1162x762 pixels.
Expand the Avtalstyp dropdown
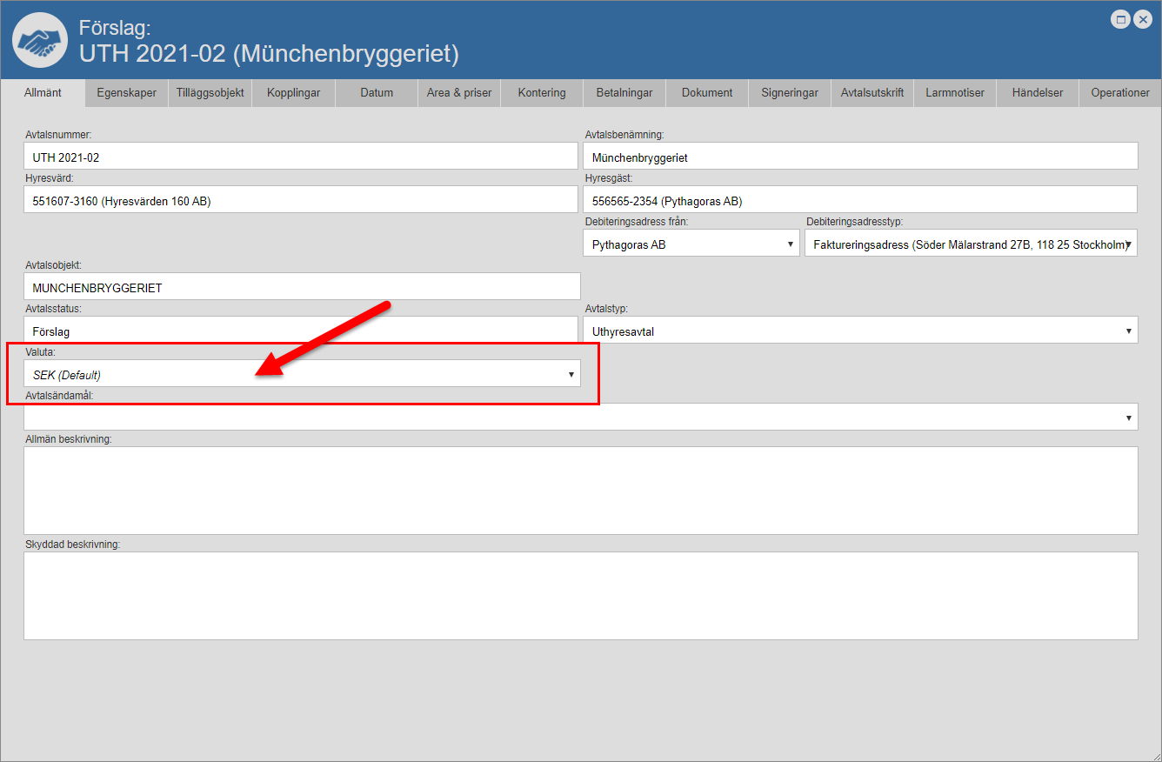[859, 331]
